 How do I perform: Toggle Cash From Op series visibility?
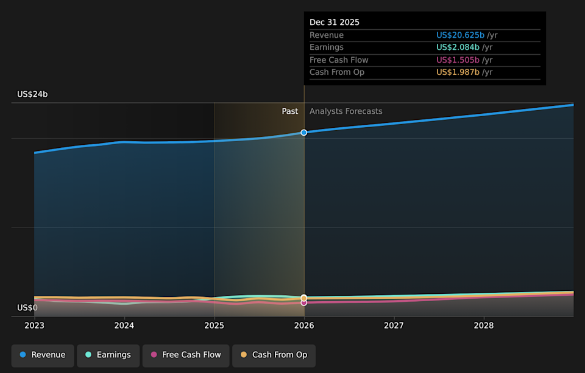(x=274, y=355)
